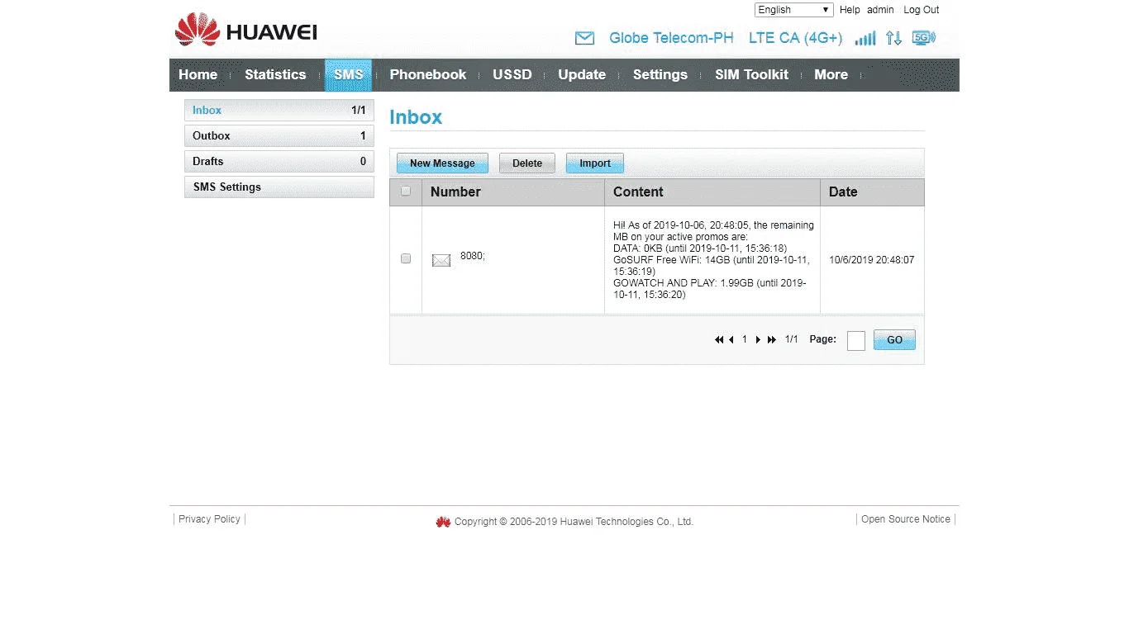
Task: Click the Delete button
Action: (527, 163)
